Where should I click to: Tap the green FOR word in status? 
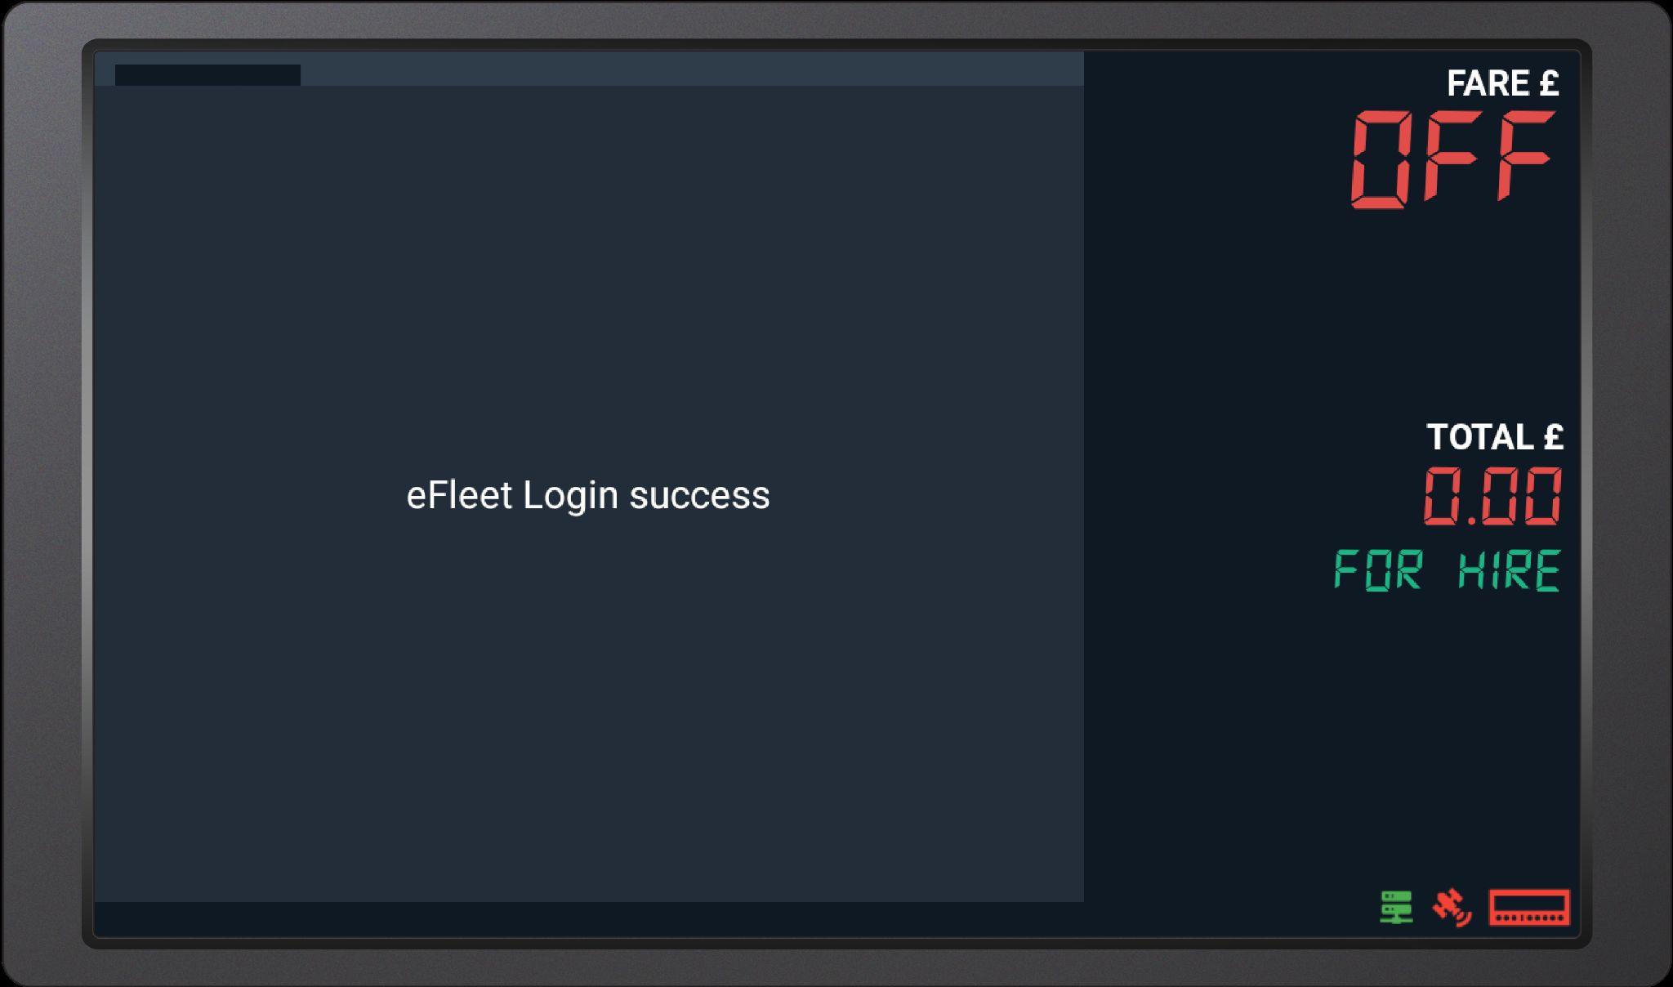pyautogui.click(x=1378, y=570)
